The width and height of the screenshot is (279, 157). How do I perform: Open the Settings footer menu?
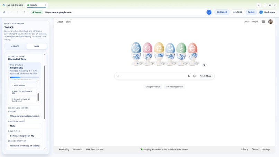click(266, 149)
